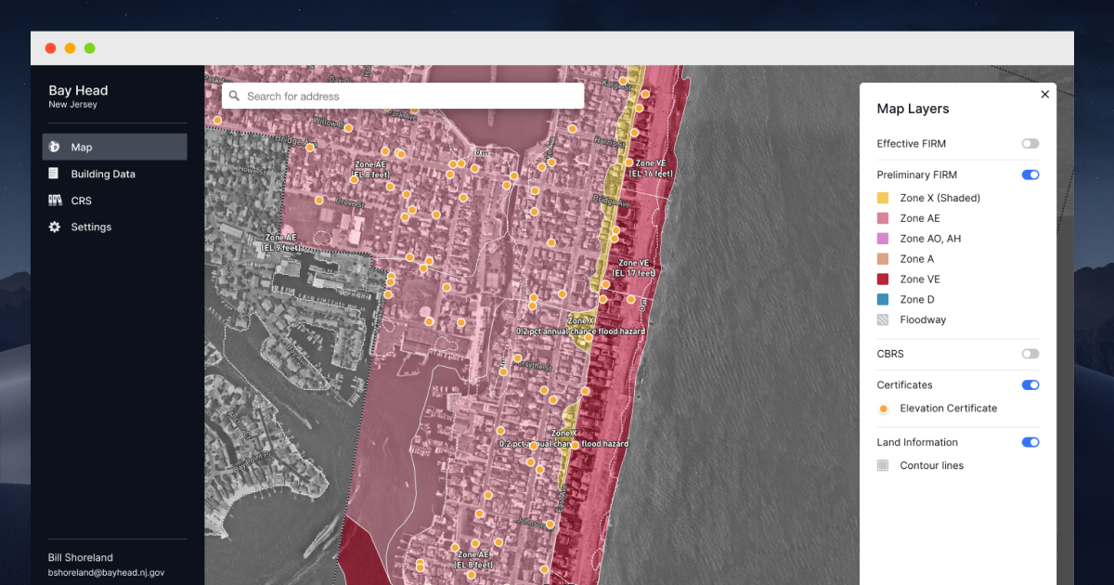This screenshot has width=1114, height=585.
Task: Close the Map Layers panel
Action: (1044, 94)
